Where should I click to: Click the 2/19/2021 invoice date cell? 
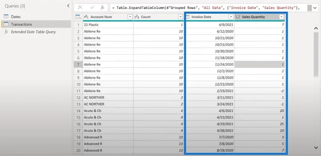(210, 91)
